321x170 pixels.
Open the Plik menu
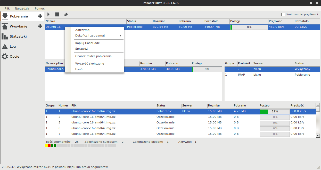[x=7, y=8]
